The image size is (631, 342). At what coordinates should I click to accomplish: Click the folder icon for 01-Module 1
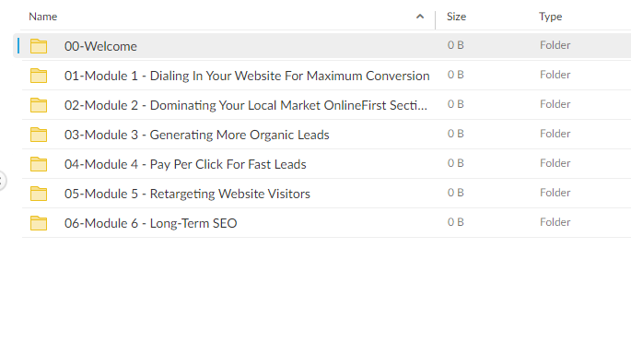[x=39, y=76]
